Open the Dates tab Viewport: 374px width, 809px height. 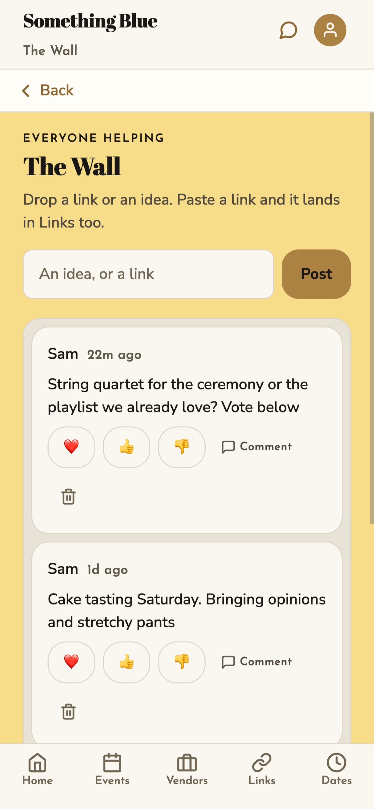(337, 769)
